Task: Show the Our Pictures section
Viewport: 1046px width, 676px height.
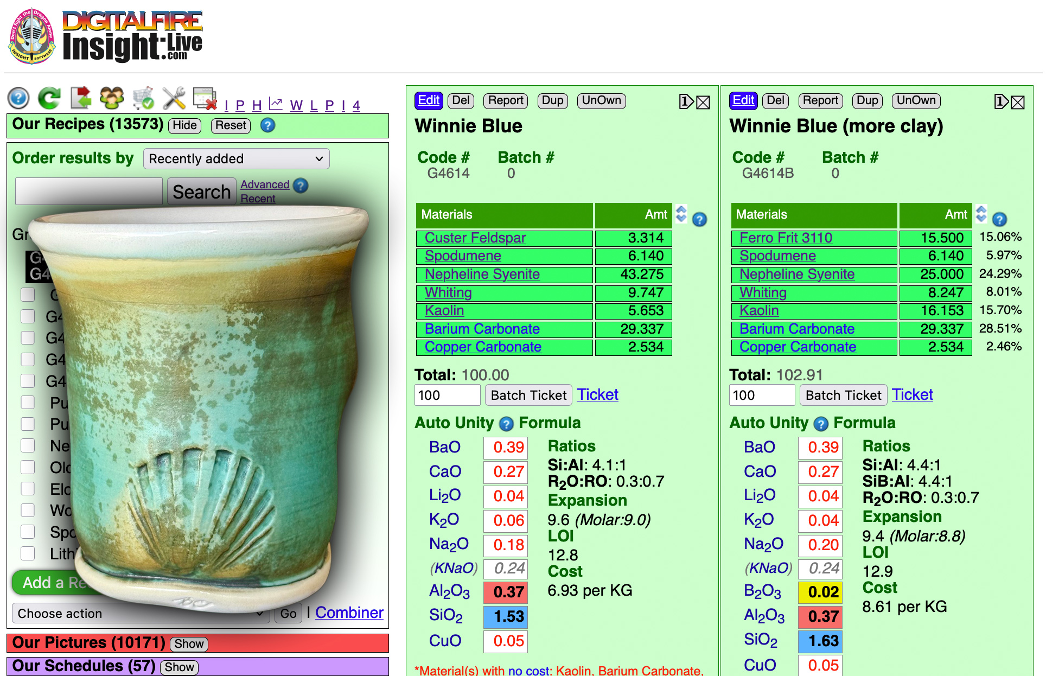Action: point(189,644)
